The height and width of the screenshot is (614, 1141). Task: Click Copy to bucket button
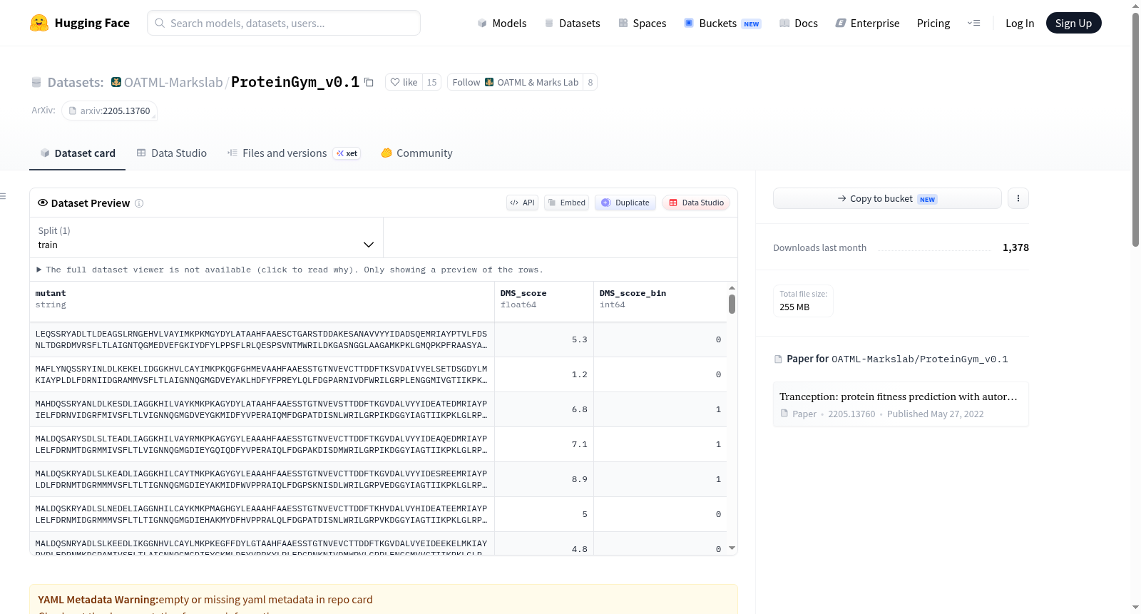(887, 198)
